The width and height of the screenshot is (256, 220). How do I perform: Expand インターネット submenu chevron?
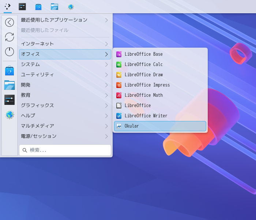pos(106,44)
